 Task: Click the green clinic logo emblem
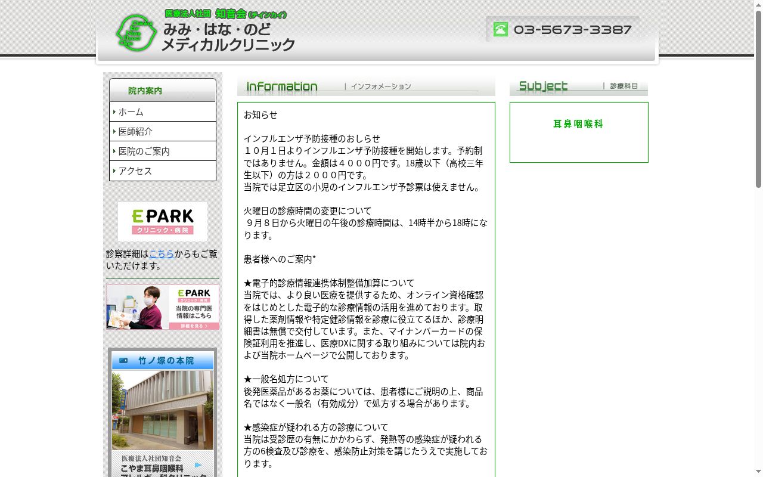tap(137, 33)
